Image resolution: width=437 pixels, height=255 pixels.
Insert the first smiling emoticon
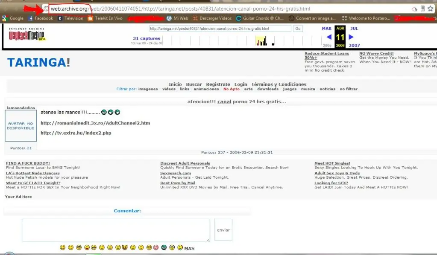click(62, 247)
